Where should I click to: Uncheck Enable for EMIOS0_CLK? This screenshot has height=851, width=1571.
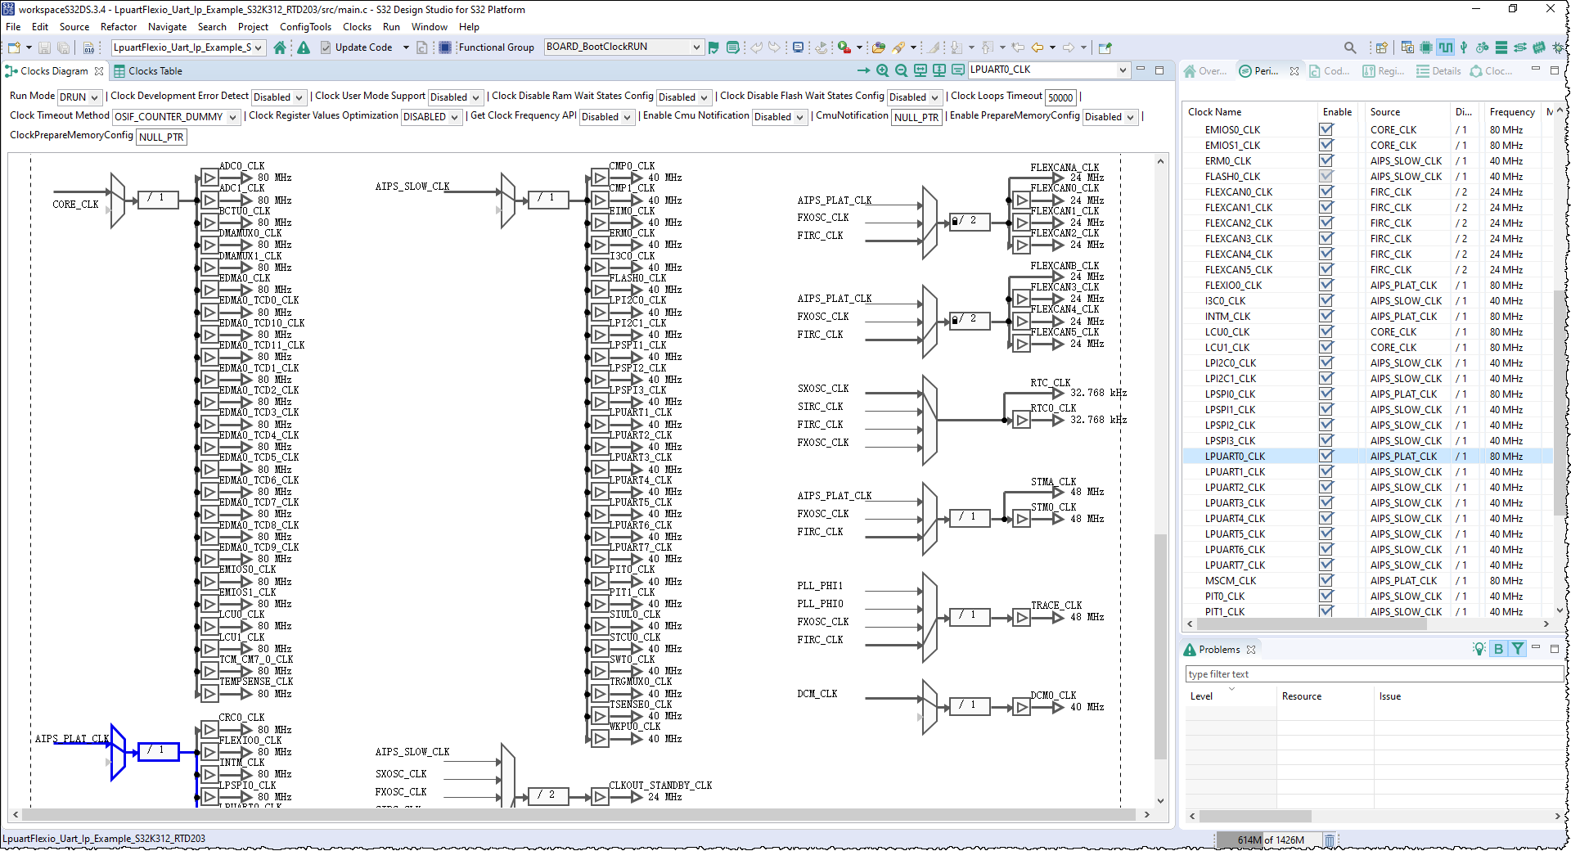point(1326,129)
